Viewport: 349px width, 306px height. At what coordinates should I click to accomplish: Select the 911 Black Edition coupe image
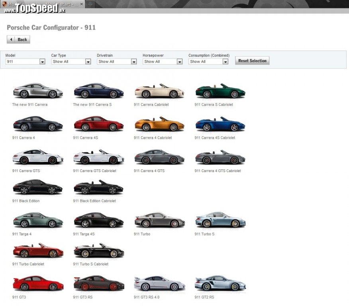coord(38,187)
